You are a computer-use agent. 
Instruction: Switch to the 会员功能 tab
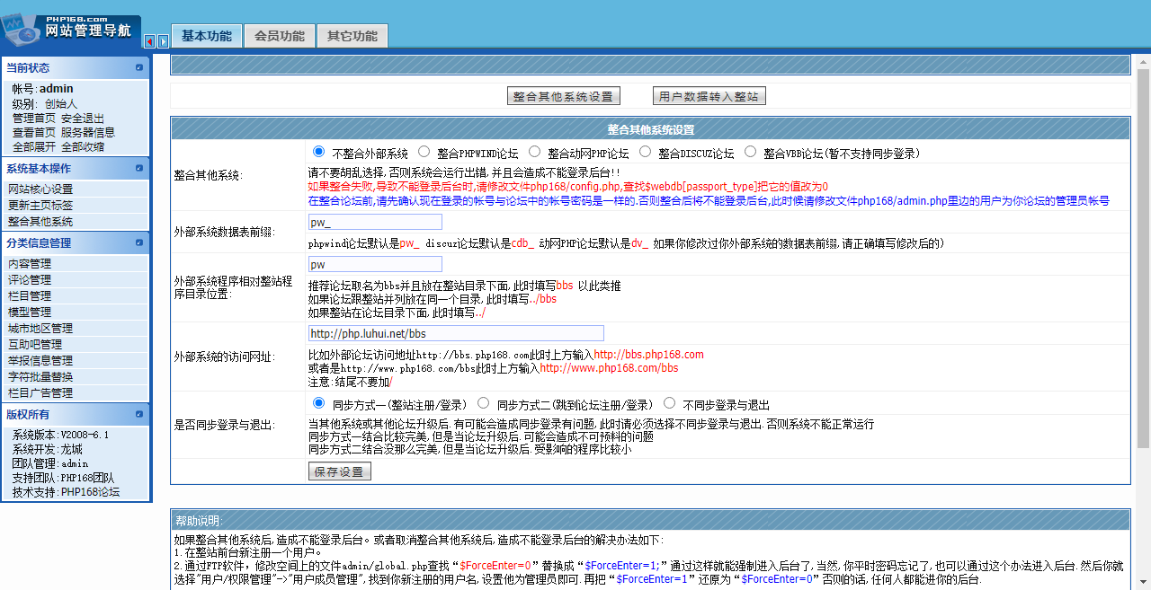pyautogui.click(x=279, y=36)
